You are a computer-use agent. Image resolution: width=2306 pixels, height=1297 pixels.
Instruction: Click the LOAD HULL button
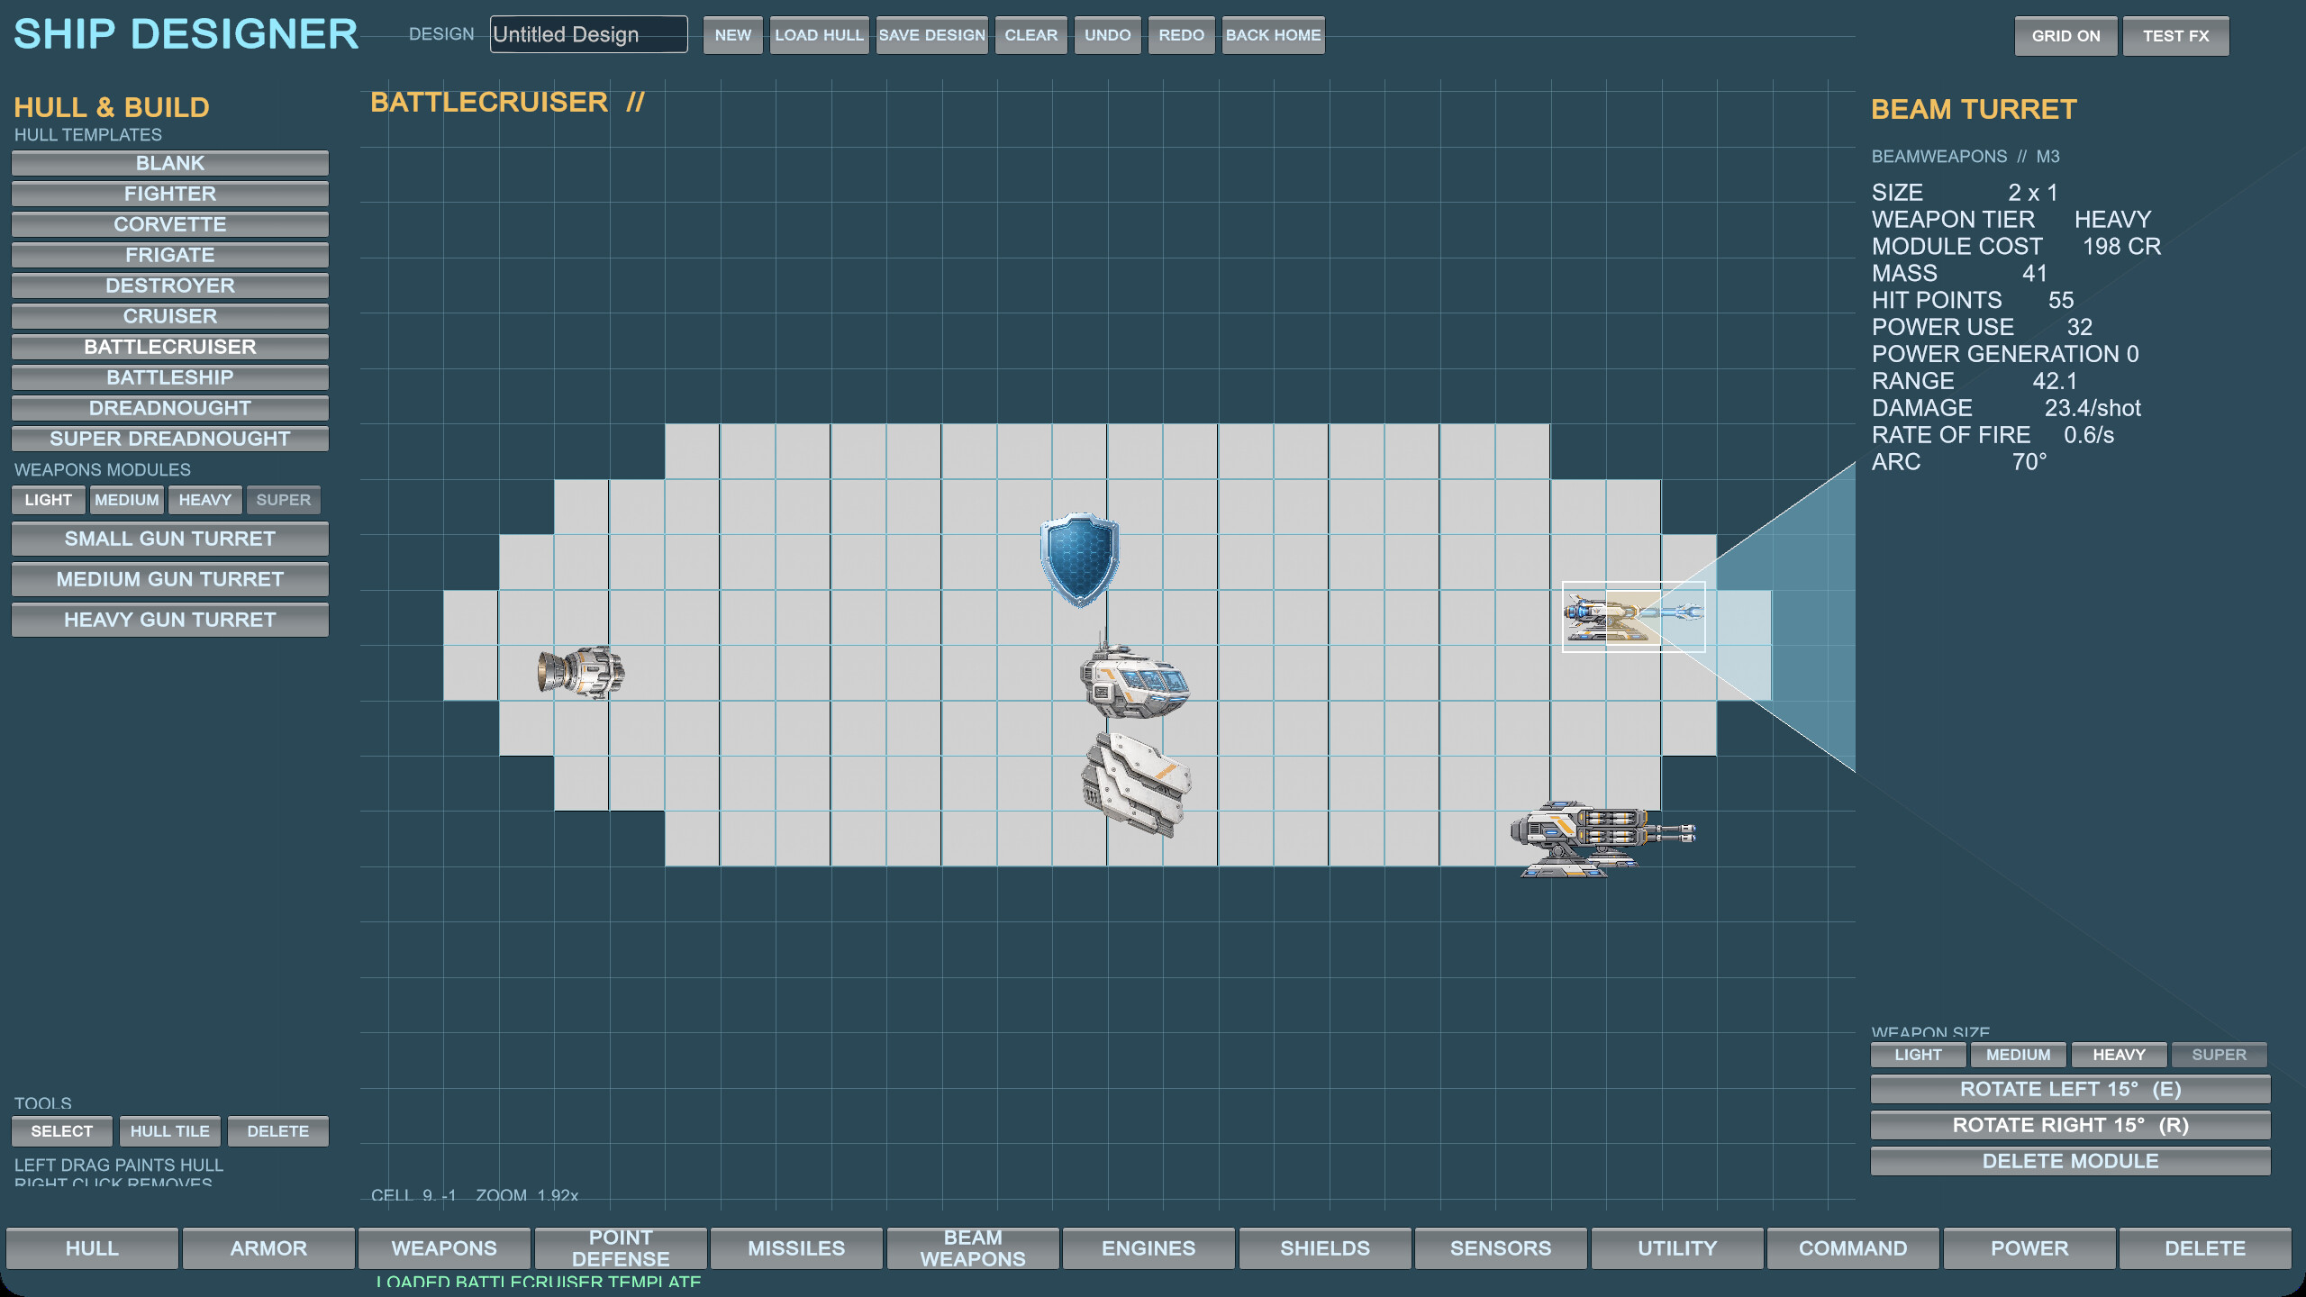819,35
